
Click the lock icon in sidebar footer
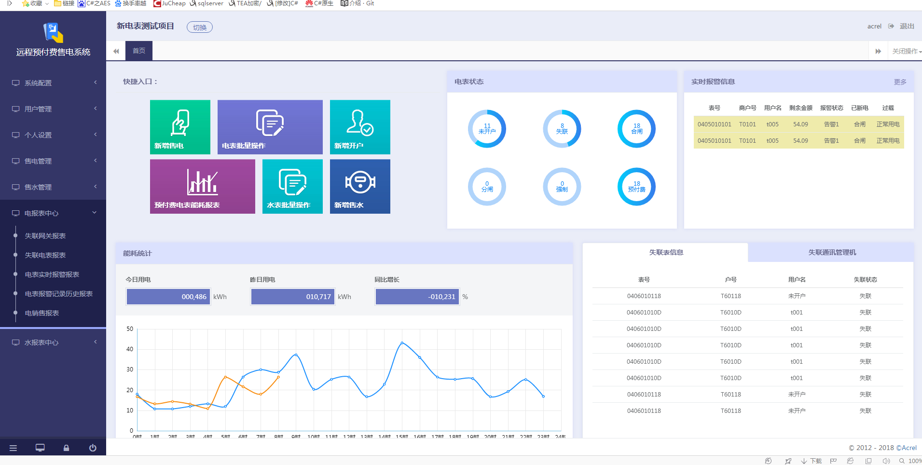click(x=66, y=448)
